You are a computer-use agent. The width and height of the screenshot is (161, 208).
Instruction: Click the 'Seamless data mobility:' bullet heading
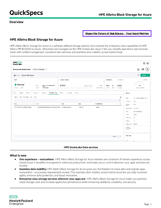pos(33,169)
